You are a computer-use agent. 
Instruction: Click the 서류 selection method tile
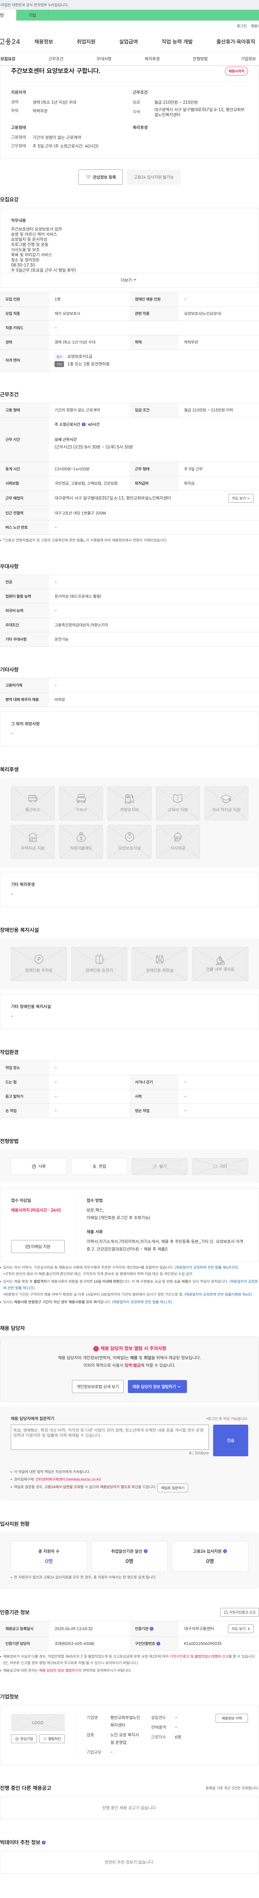tap(39, 1166)
